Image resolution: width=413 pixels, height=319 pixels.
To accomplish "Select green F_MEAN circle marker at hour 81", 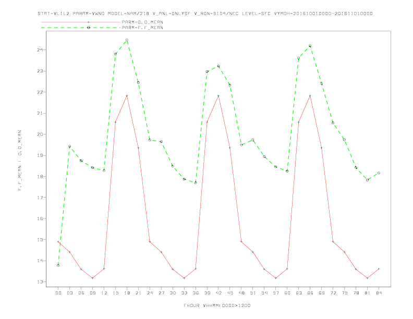I will [368, 180].
